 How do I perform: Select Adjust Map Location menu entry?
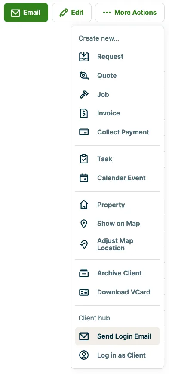tap(117, 244)
